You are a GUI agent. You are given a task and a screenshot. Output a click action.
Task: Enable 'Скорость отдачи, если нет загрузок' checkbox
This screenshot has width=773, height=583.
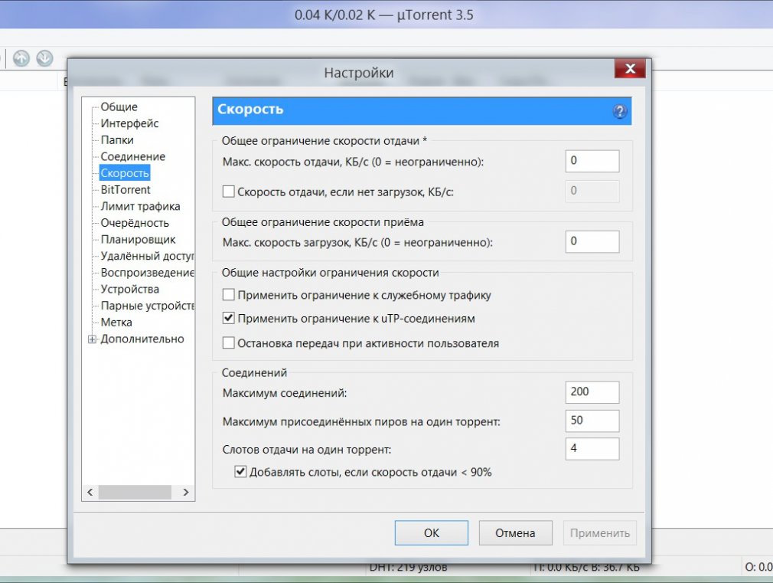228,192
